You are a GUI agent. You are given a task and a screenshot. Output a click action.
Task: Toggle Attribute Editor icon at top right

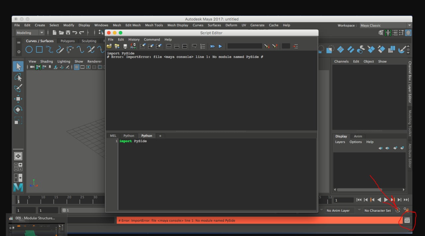coord(395,33)
